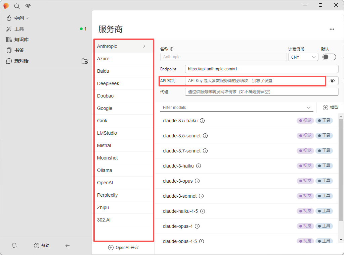Show info for claude-opus-4

point(197,226)
